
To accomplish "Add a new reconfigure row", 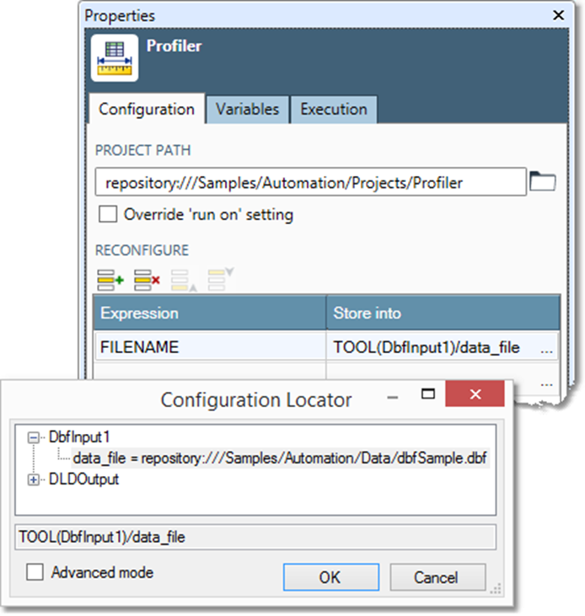I will [x=110, y=277].
